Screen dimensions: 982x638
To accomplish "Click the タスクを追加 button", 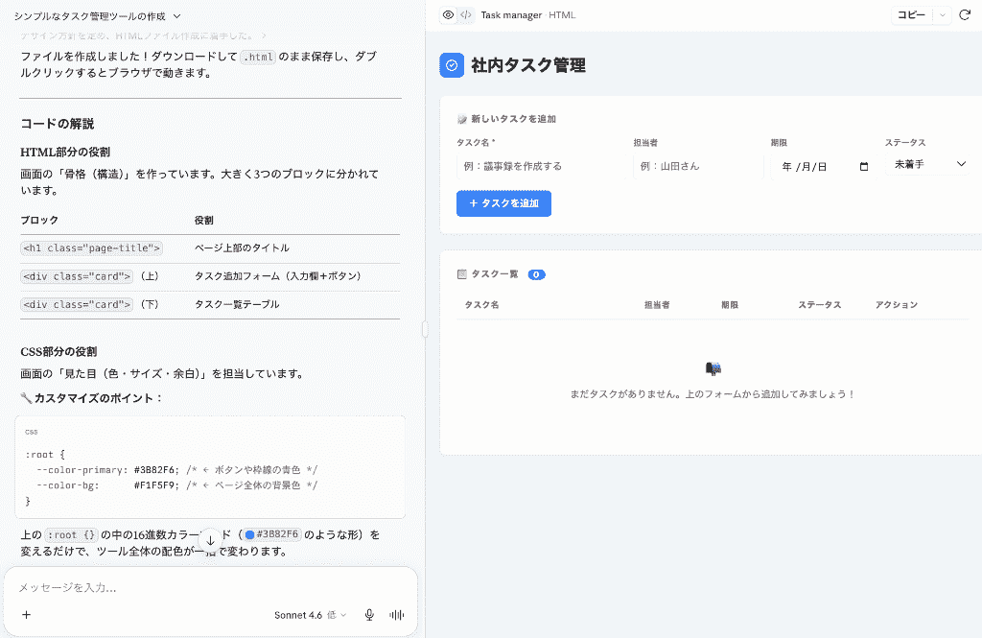I will pos(503,203).
